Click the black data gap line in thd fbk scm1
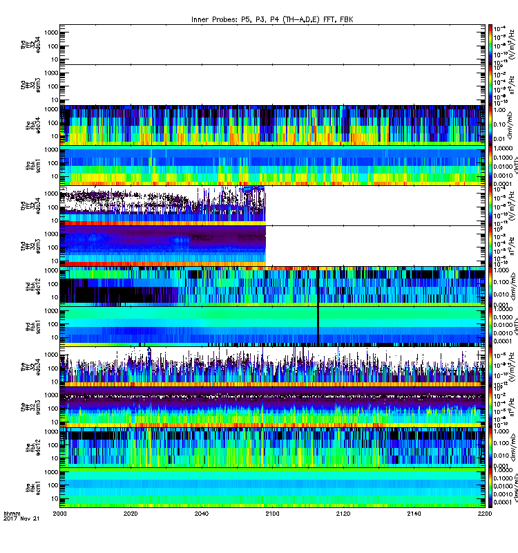The image size is (518, 553). 318,326
